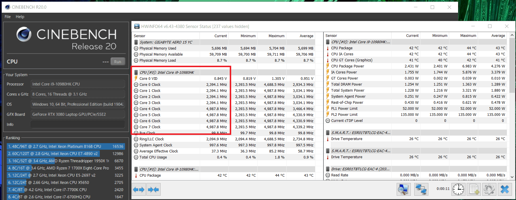This screenshot has height=200, width=516.
Task: Click the clock icon beside Core 4 Clock
Action: pyautogui.click(x=136, y=109)
